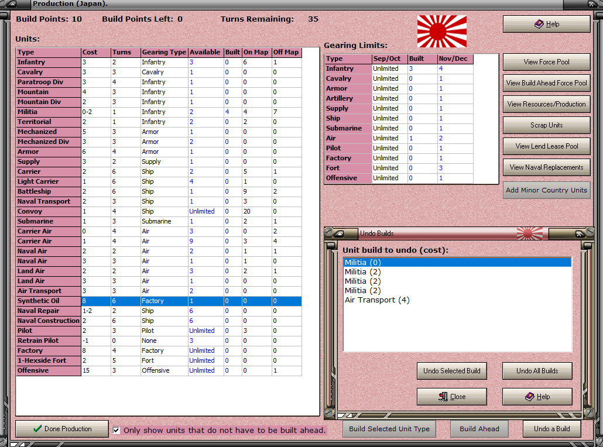Close the Undo Builds dialog with its X button
This screenshot has width=603, height=447.
[580, 233]
